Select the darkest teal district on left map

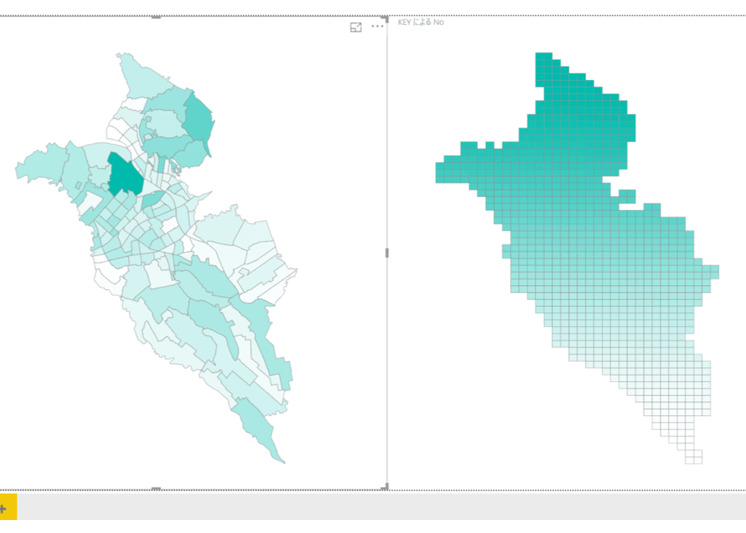[125, 174]
